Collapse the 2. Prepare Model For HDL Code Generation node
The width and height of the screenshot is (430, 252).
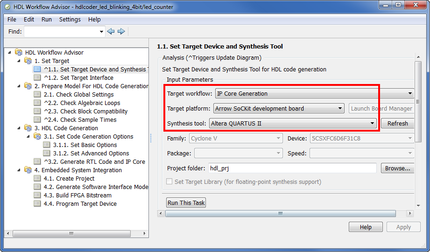(x=19, y=86)
